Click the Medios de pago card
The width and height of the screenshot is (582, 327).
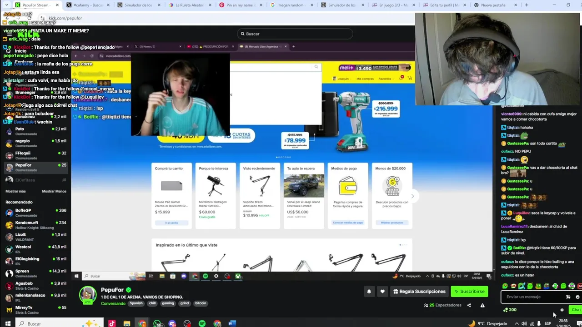pos(348,196)
